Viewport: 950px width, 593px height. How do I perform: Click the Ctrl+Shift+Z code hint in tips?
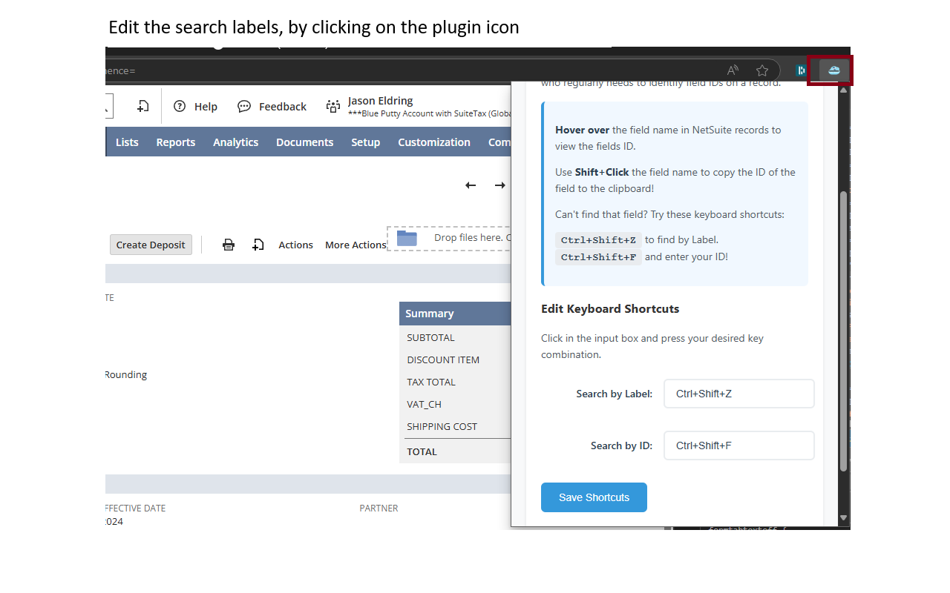(x=598, y=240)
